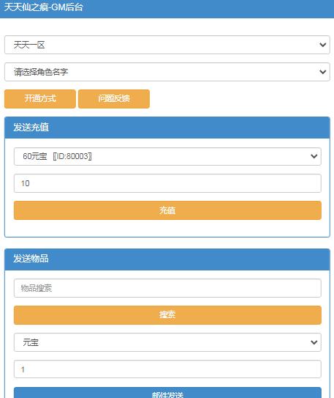Submit recharge with the 充值 button
The height and width of the screenshot is (398, 334).
click(x=167, y=210)
